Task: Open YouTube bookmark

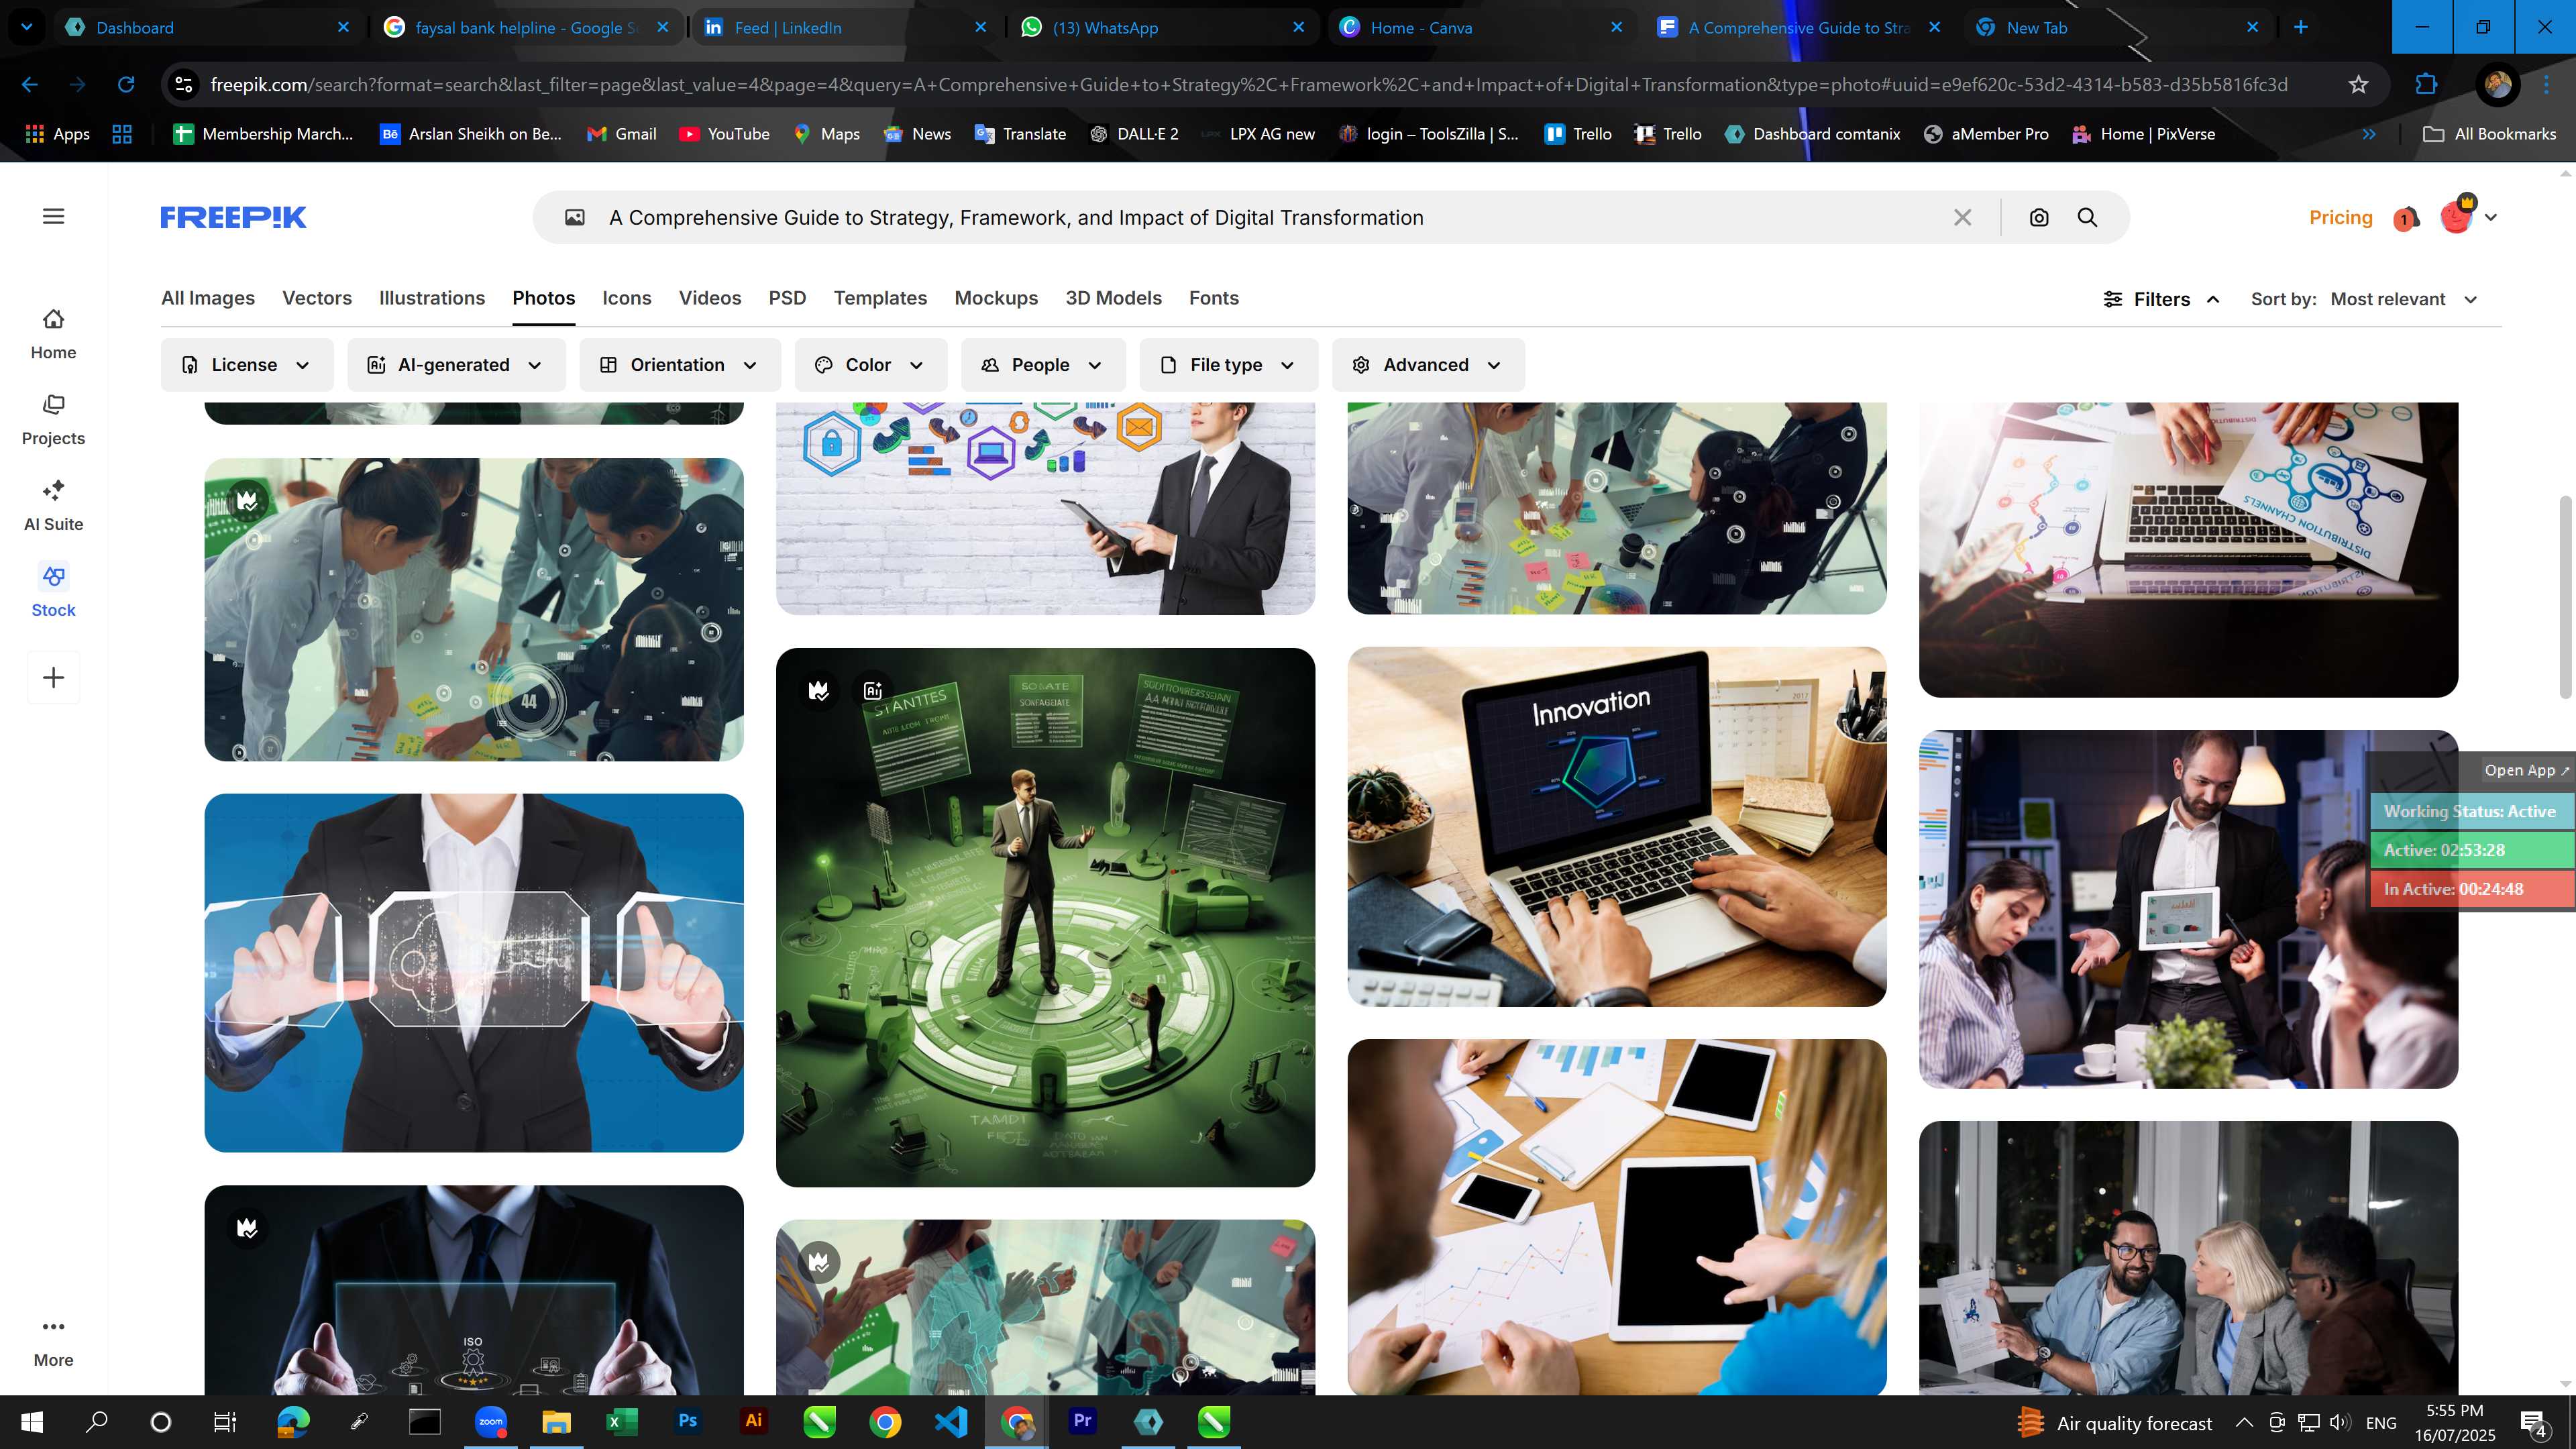Action: 725,134
